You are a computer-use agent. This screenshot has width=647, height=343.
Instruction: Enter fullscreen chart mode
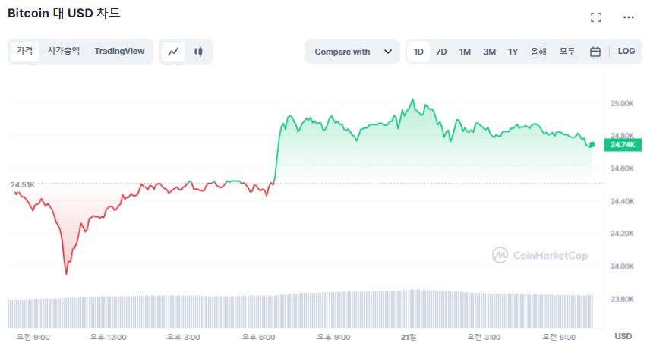pos(596,17)
